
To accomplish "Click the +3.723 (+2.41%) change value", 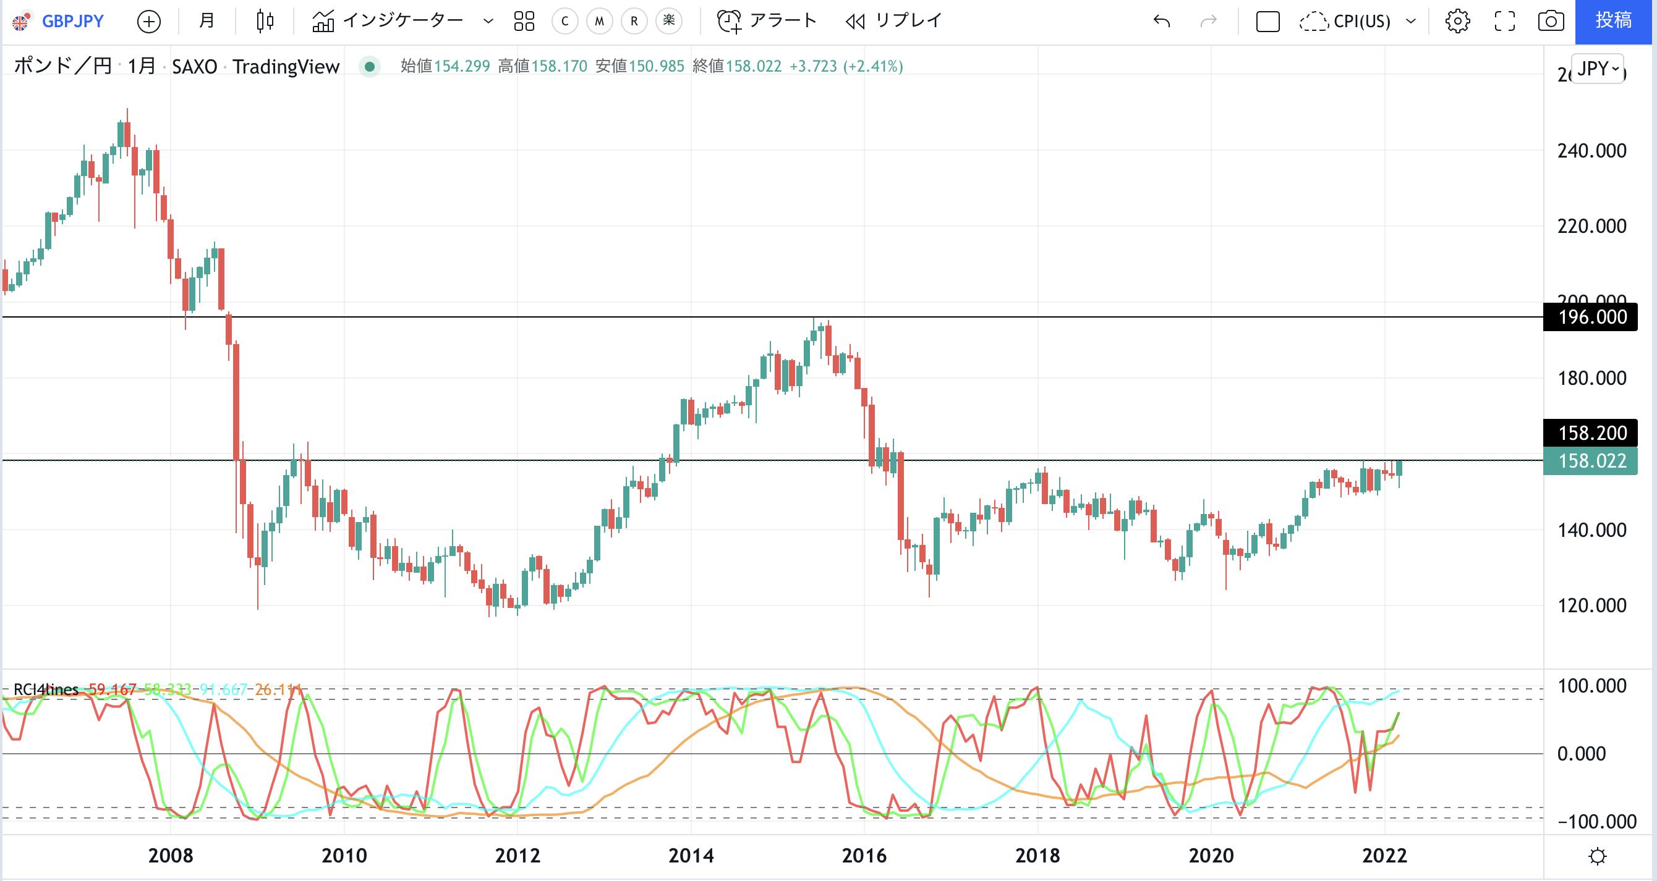I will point(846,66).
